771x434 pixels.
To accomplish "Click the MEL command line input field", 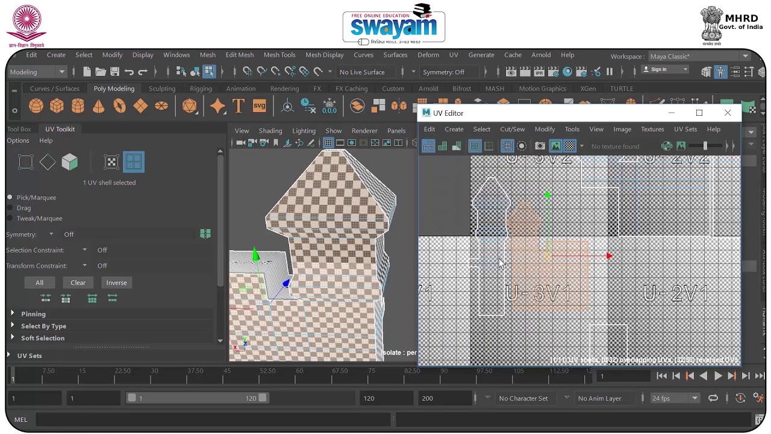I will tap(214, 420).
